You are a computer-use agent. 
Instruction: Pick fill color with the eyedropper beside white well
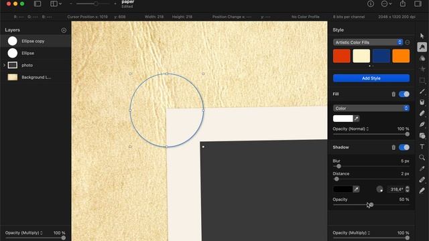356,118
